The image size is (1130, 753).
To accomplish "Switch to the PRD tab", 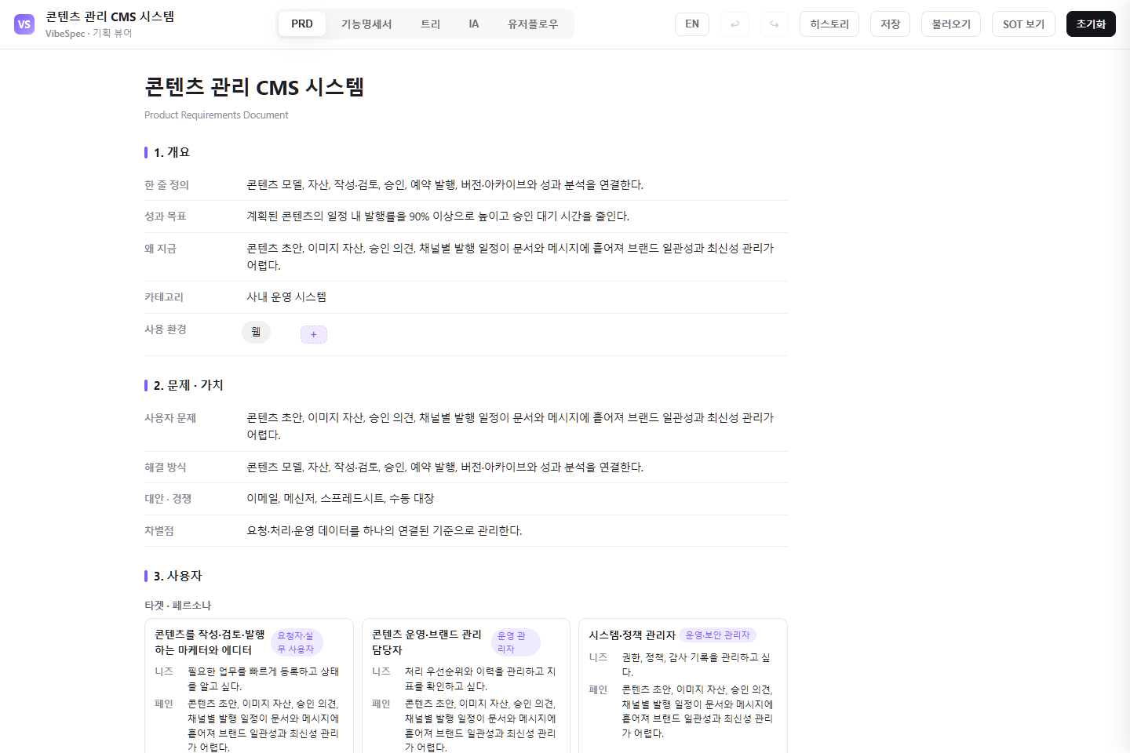I will 302,24.
